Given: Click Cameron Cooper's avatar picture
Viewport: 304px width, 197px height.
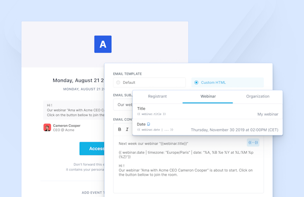Looking at the screenshot, I should pyautogui.click(x=47, y=127).
